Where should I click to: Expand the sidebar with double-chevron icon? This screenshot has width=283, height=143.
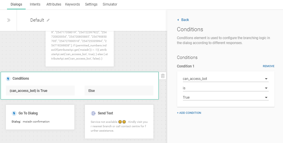(9, 20)
